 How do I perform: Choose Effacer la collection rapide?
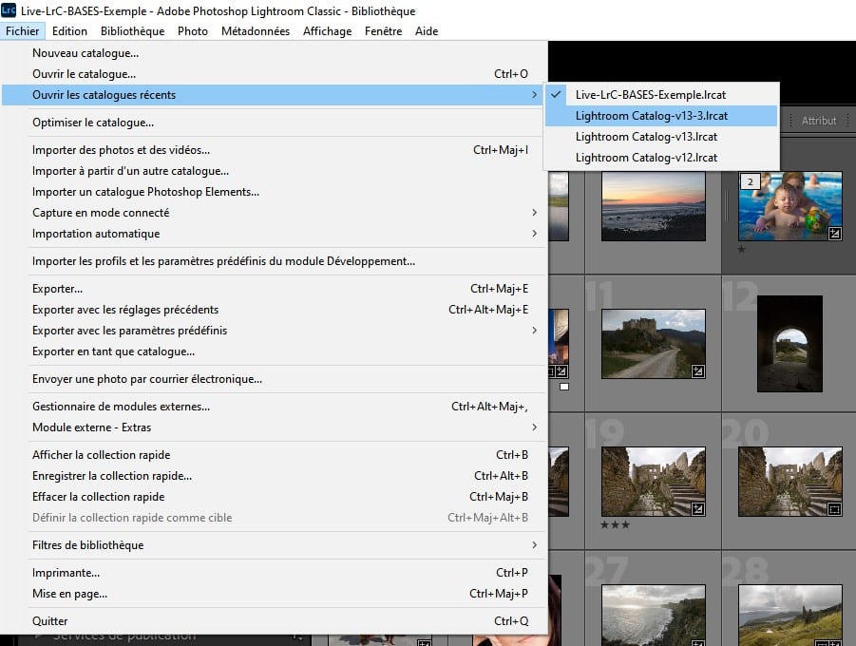tap(275, 497)
